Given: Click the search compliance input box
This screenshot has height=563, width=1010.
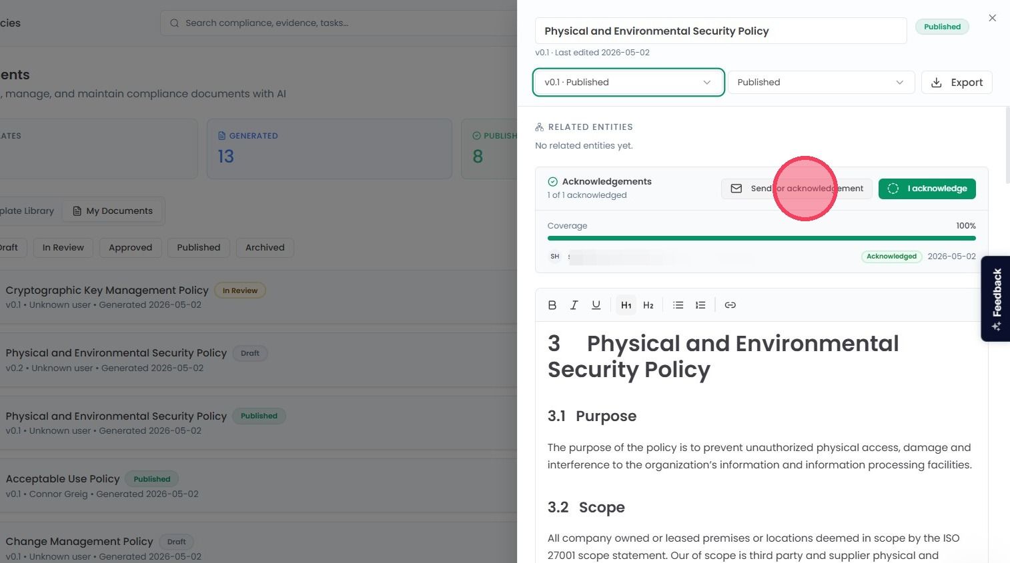Looking at the screenshot, I should [x=340, y=23].
